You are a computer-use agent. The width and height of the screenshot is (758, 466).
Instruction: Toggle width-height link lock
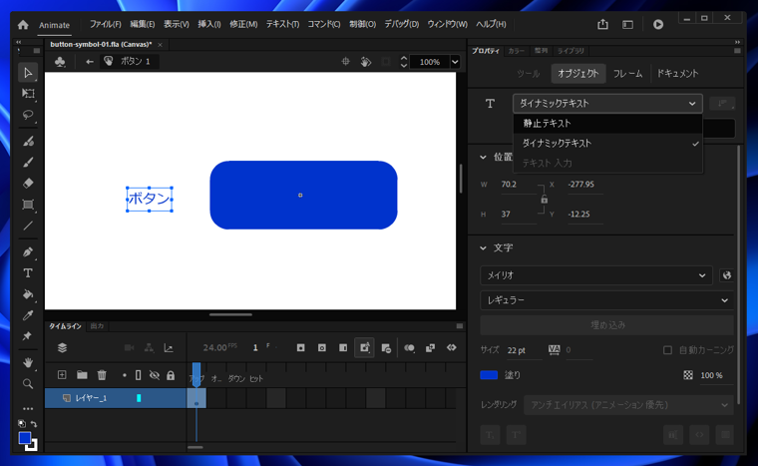point(544,199)
